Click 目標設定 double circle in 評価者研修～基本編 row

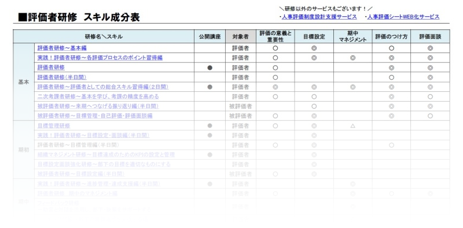(314, 48)
